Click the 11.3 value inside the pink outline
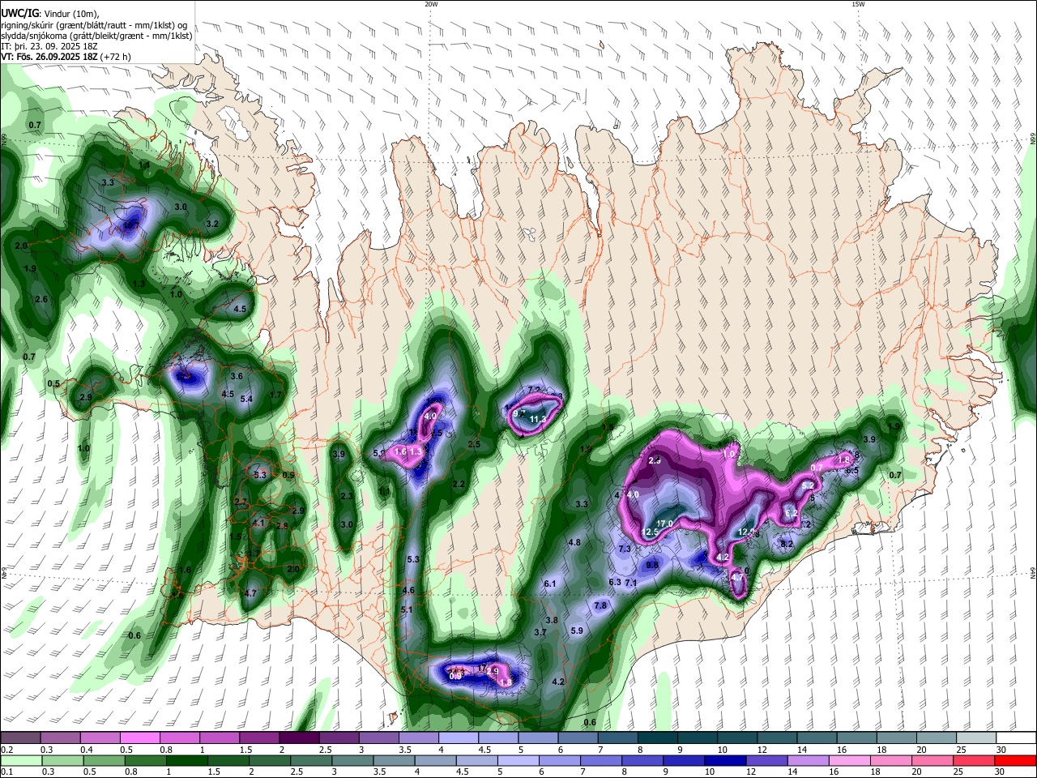The height and width of the screenshot is (778, 1037). [538, 419]
